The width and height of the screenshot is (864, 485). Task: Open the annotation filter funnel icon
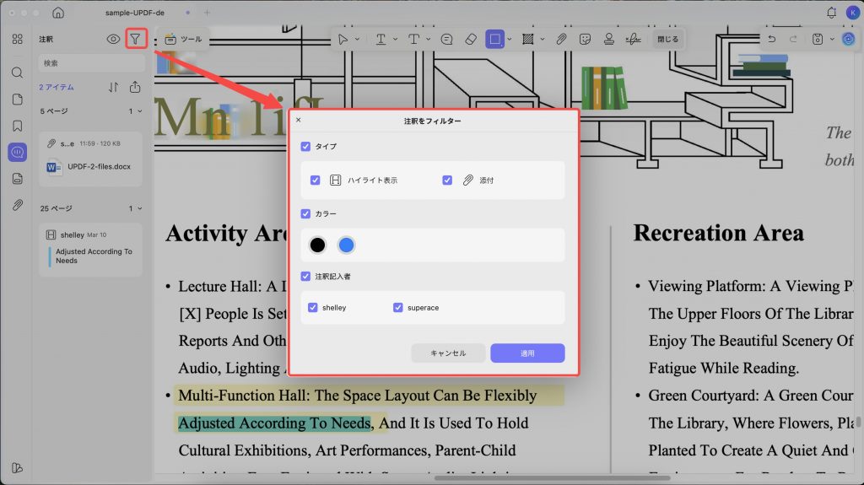[x=136, y=39]
